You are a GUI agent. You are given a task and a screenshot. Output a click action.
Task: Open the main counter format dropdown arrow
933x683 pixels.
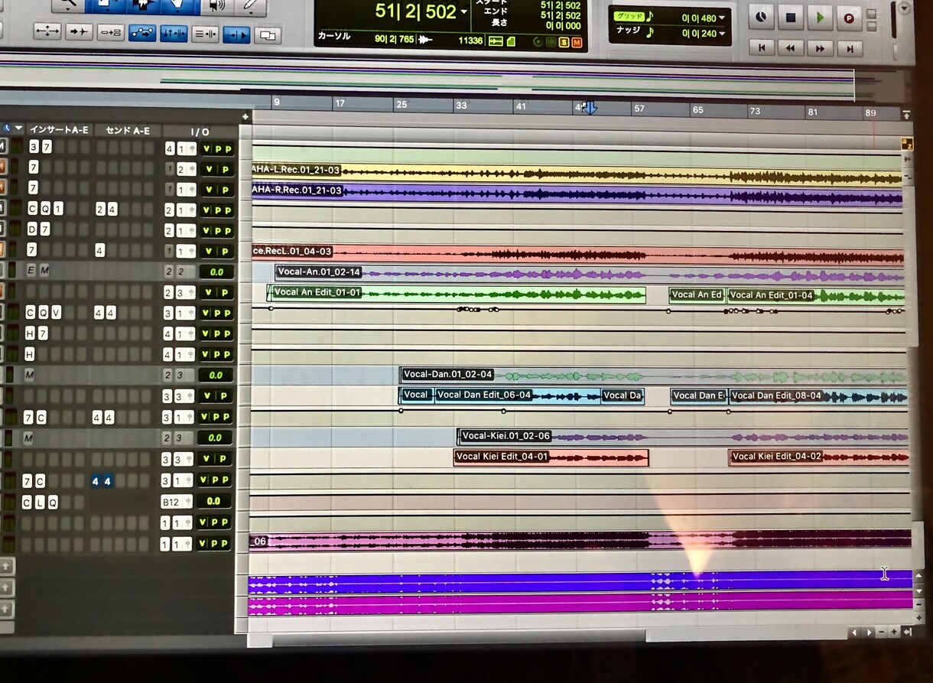pyautogui.click(x=463, y=12)
